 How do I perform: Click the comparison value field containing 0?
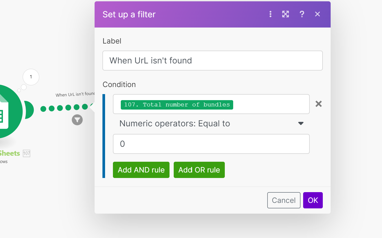[211, 144]
